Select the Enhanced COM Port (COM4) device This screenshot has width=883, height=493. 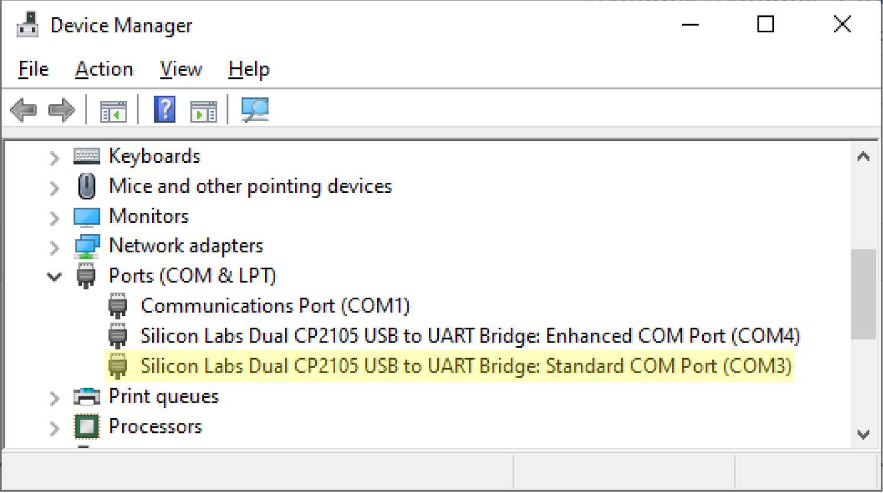coord(469,336)
